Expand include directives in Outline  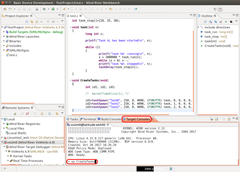pyautogui.click(x=199, y=27)
